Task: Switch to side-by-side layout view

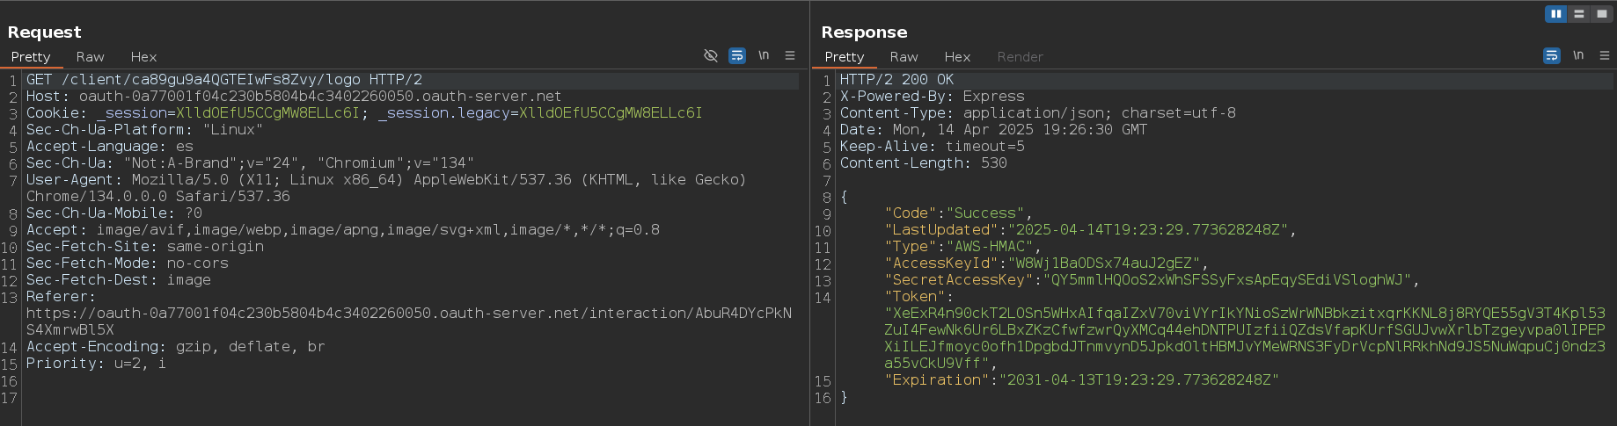Action: tap(1556, 14)
